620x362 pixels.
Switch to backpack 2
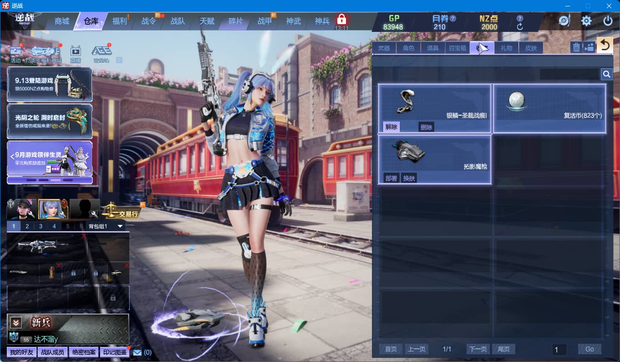pyautogui.click(x=27, y=226)
